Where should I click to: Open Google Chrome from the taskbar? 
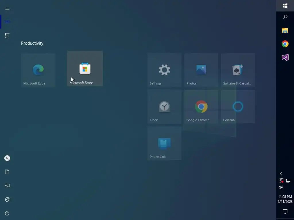click(x=285, y=44)
